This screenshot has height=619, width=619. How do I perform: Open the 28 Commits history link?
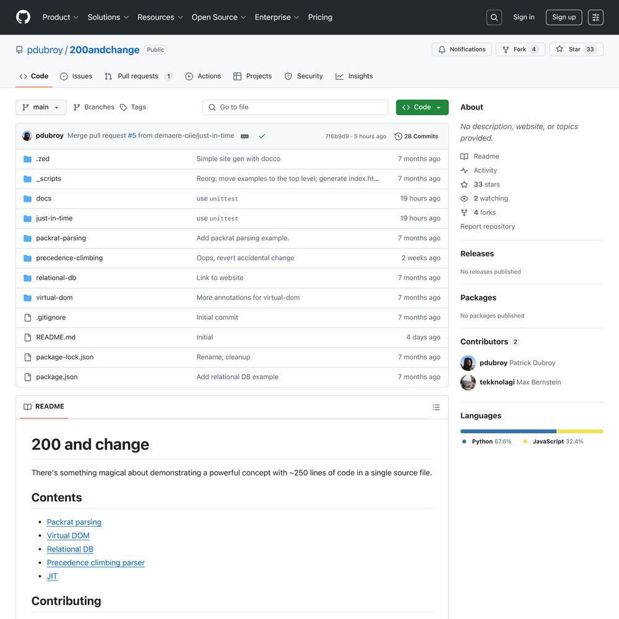416,136
